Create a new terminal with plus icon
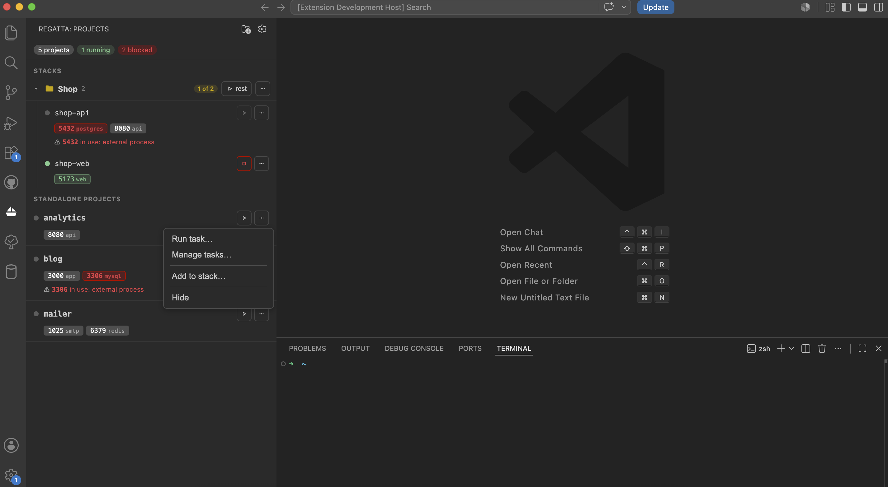Image resolution: width=888 pixels, height=487 pixels. point(781,349)
